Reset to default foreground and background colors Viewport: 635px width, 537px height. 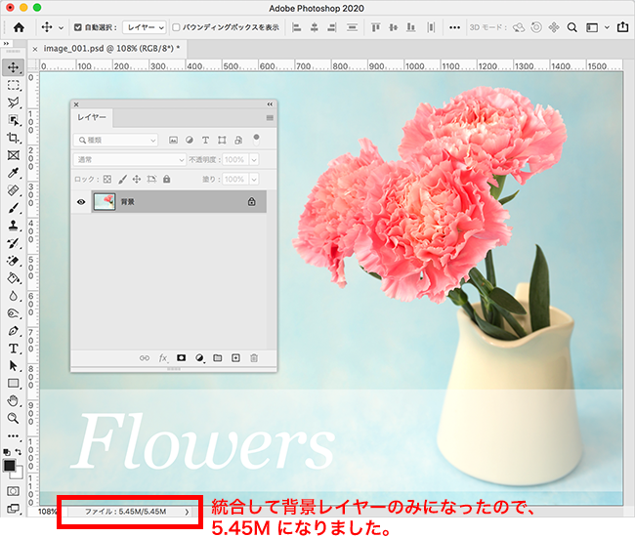(7, 452)
